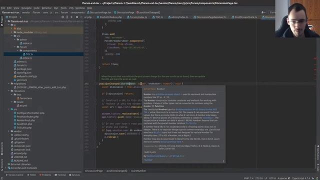Collapse the migrations folder
The width and height of the screenshot is (320, 180).
pyautogui.click(x=9, y=83)
